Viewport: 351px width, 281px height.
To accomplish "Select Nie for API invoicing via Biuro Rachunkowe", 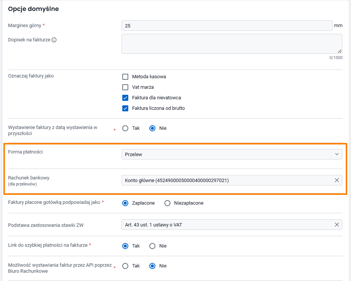I will tap(152, 266).
